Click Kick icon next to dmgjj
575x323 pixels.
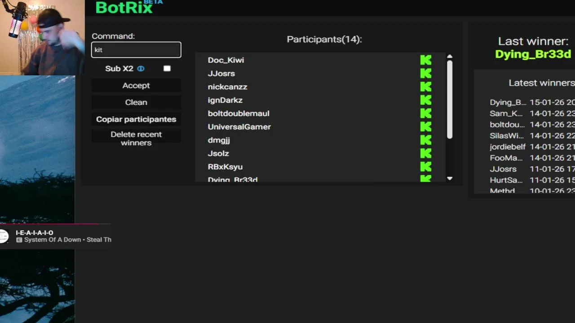(426, 140)
